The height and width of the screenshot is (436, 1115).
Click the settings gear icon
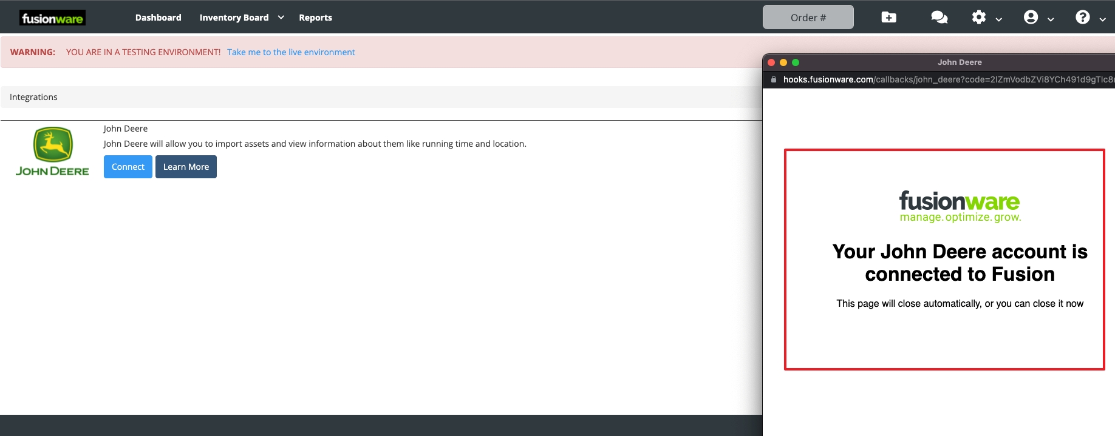tap(978, 18)
